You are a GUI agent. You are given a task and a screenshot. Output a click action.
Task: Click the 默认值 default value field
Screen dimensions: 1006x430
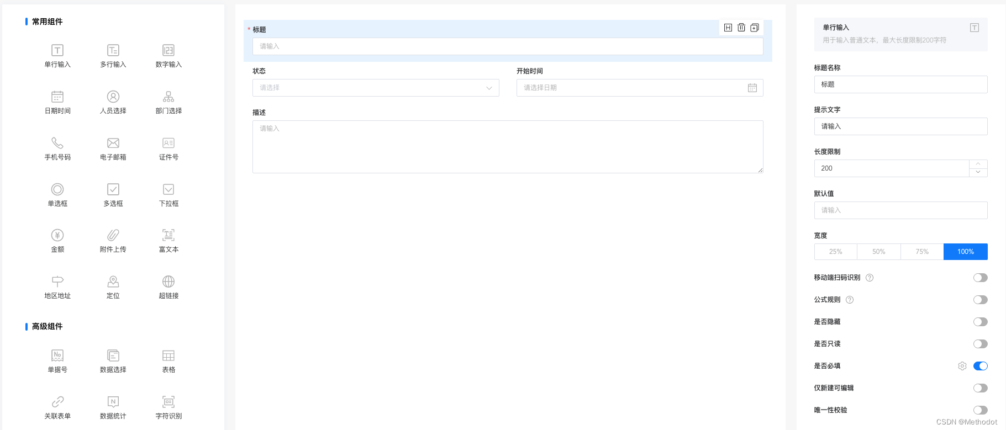point(900,210)
